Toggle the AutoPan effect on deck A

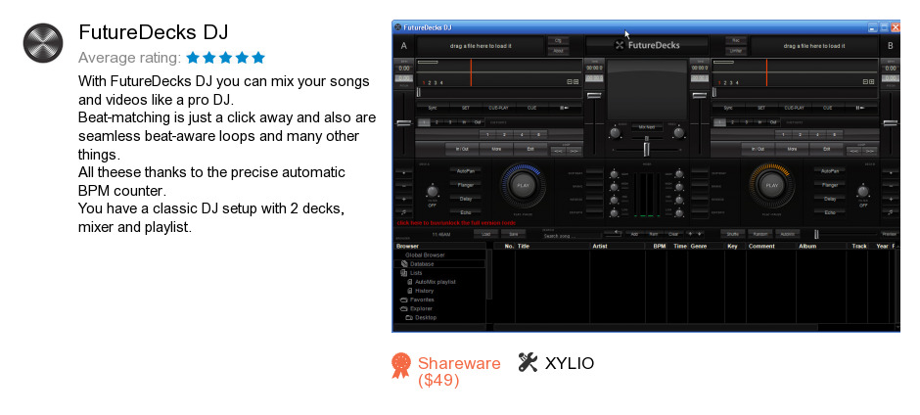pyautogui.click(x=467, y=171)
